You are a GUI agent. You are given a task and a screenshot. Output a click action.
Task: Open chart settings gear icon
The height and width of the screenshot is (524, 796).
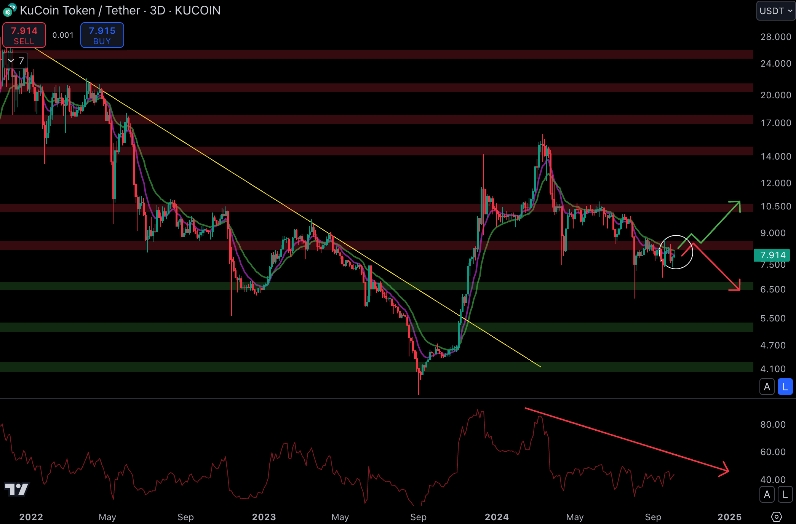tap(776, 516)
